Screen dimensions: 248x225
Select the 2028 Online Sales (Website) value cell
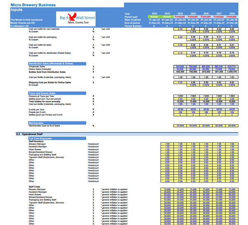click(x=231, y=69)
